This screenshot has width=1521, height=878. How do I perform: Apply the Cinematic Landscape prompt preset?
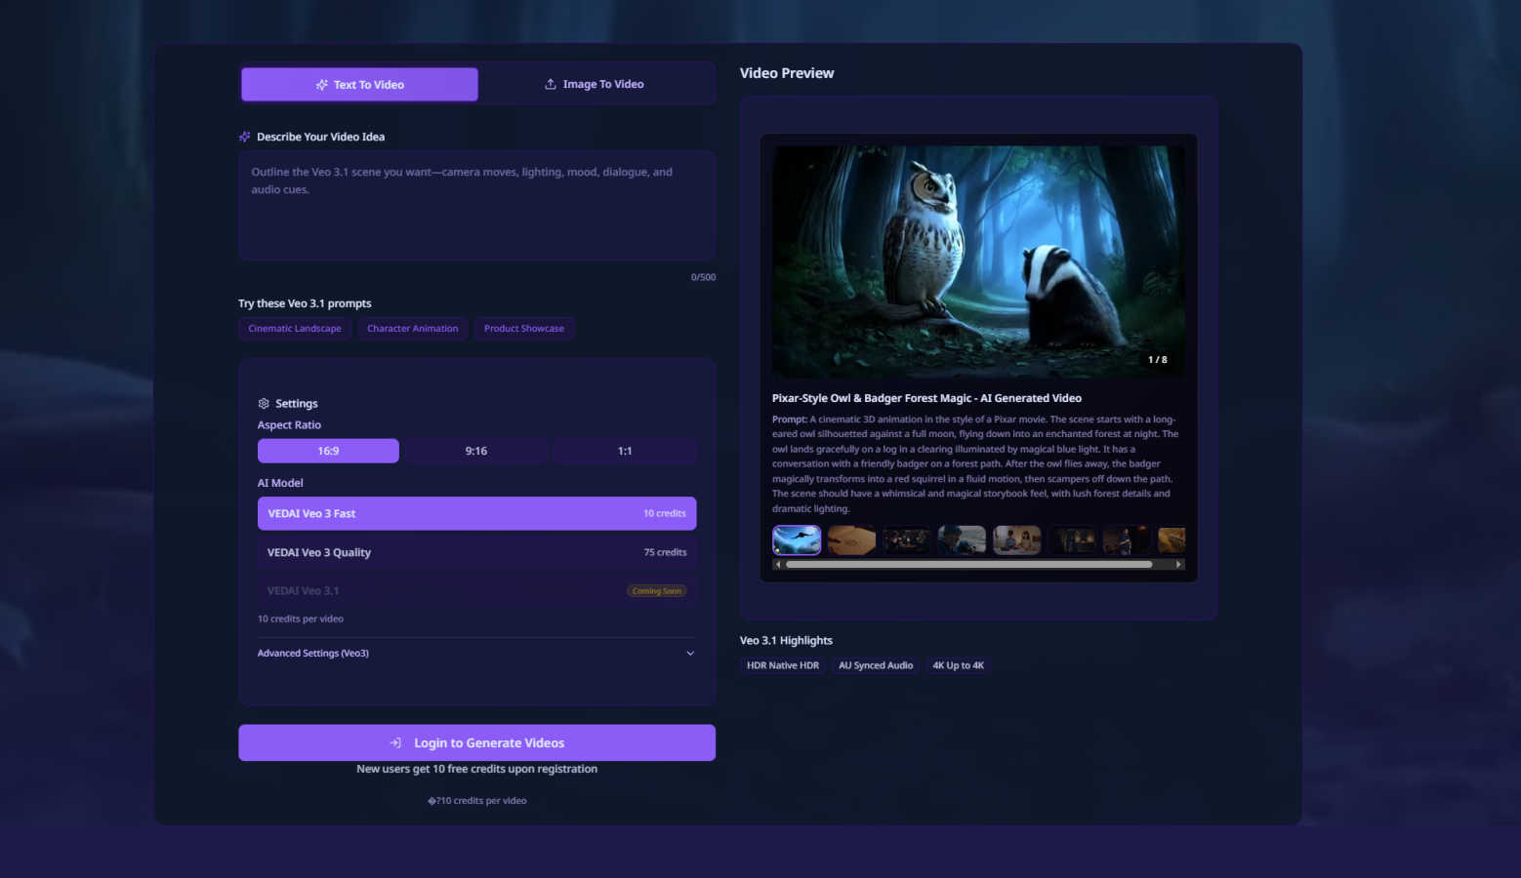pos(295,329)
